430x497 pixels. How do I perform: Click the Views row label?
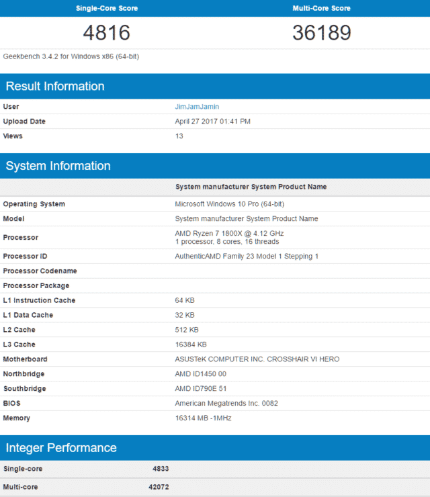click(x=13, y=136)
